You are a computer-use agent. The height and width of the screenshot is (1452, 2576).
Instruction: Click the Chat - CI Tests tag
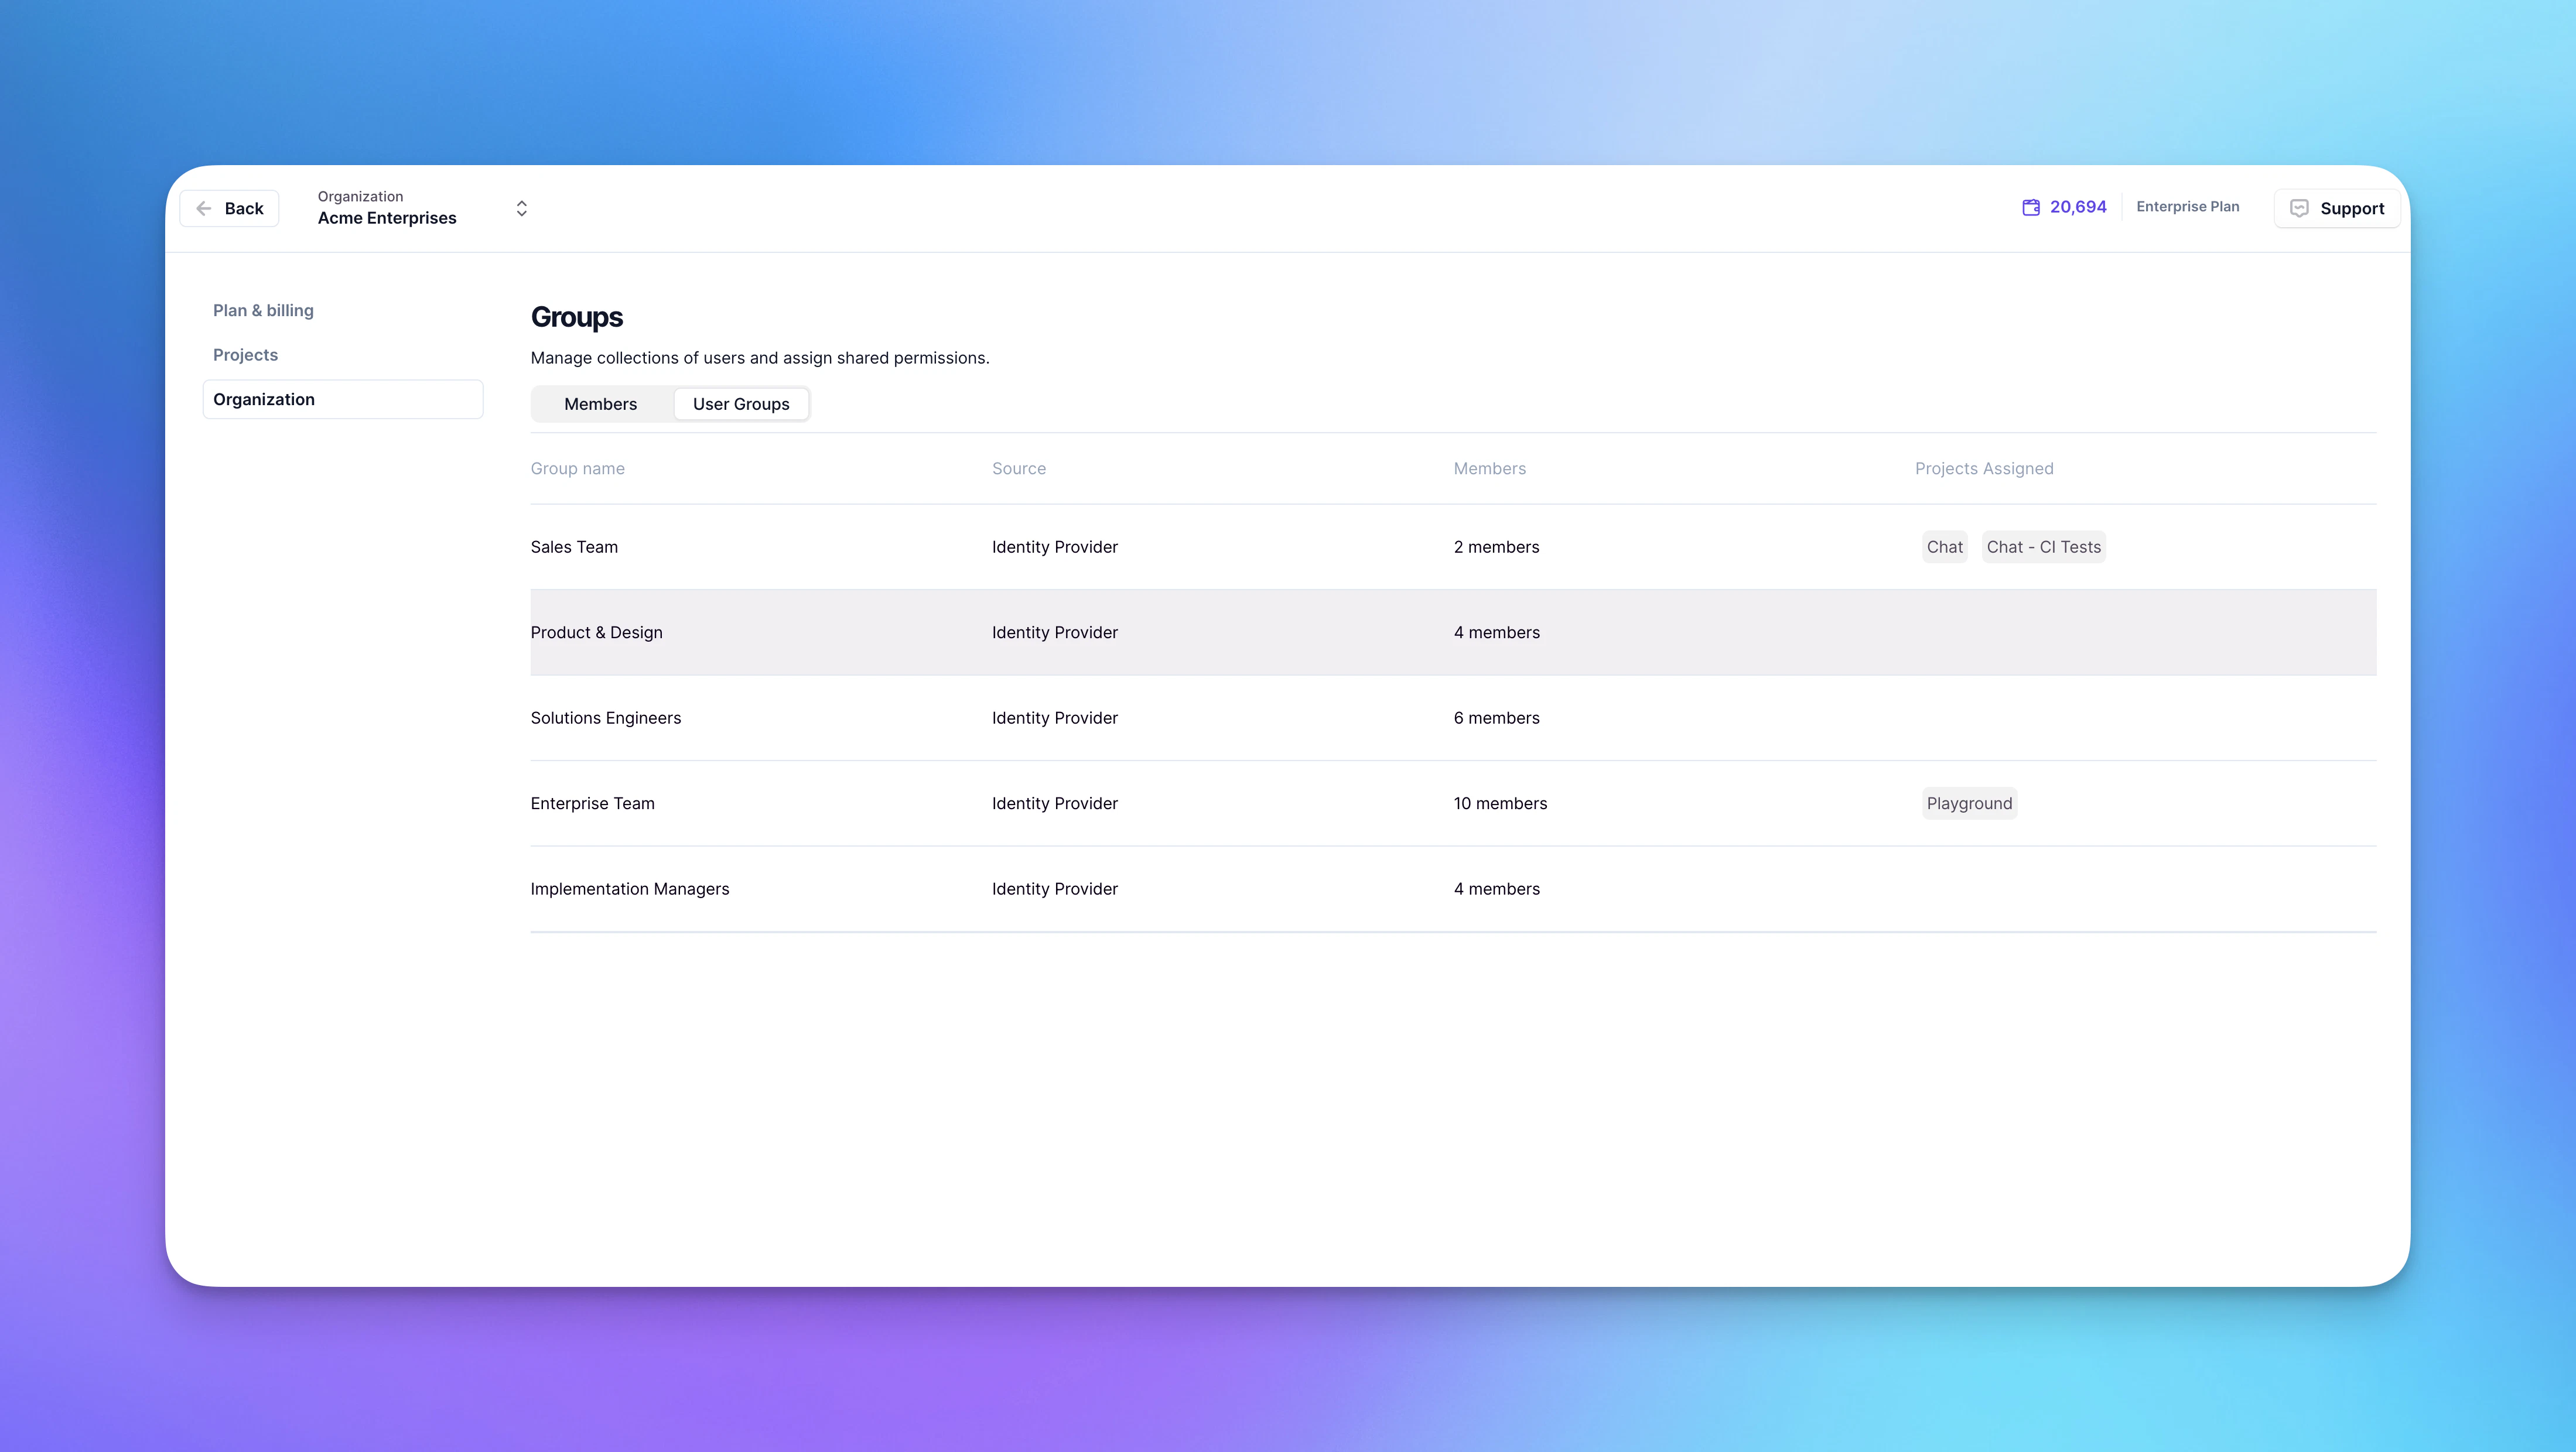[x=2043, y=547]
